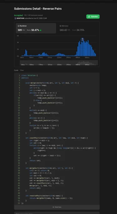Click the green icon after 50.47%
The image size is (117, 214).
(x=40, y=30)
